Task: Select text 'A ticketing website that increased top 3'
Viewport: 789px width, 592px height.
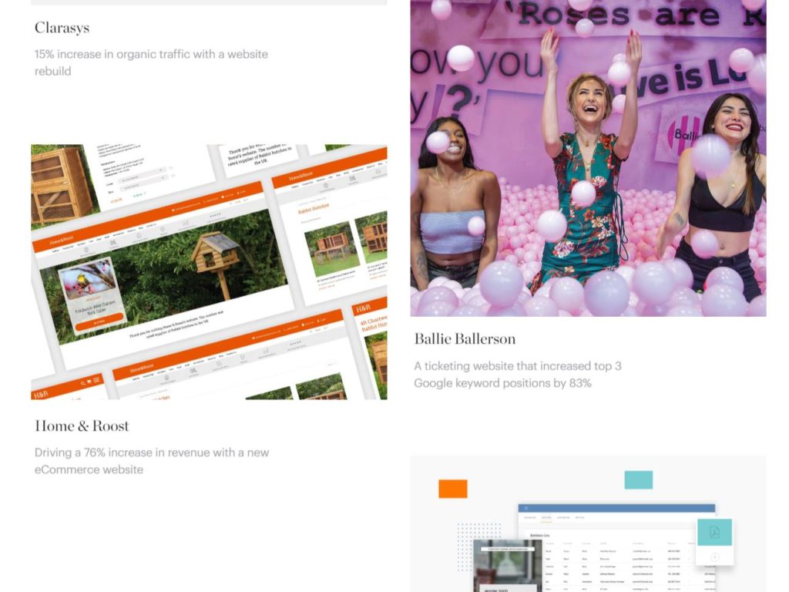Action: [518, 366]
